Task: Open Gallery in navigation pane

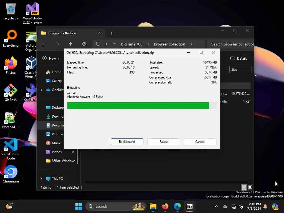Action: click(x=54, y=81)
